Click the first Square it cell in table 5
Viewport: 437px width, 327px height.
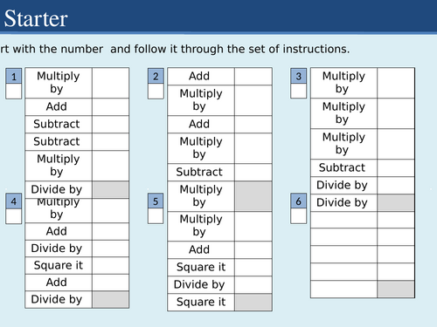point(201,267)
